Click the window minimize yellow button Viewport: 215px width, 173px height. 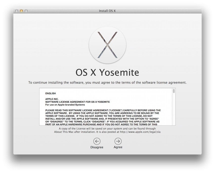point(21,11)
